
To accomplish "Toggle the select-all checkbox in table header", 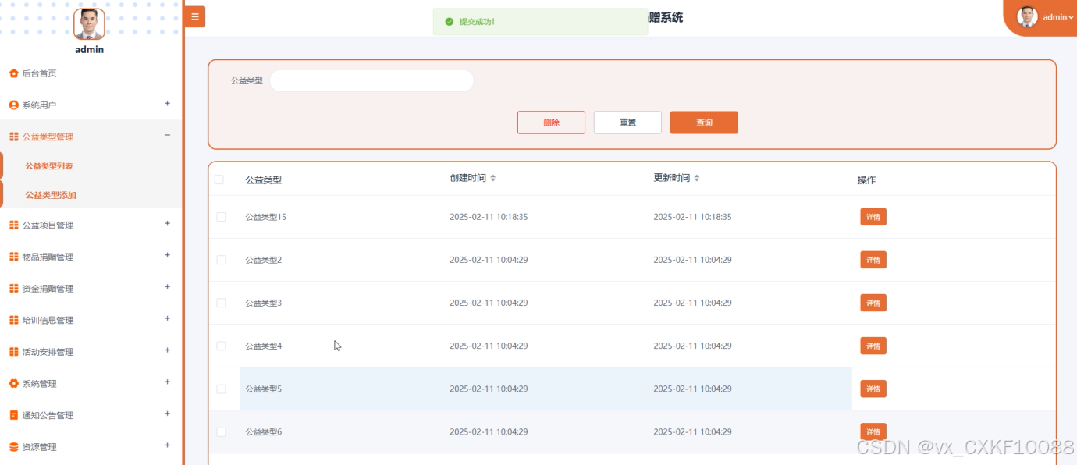I will pyautogui.click(x=219, y=179).
